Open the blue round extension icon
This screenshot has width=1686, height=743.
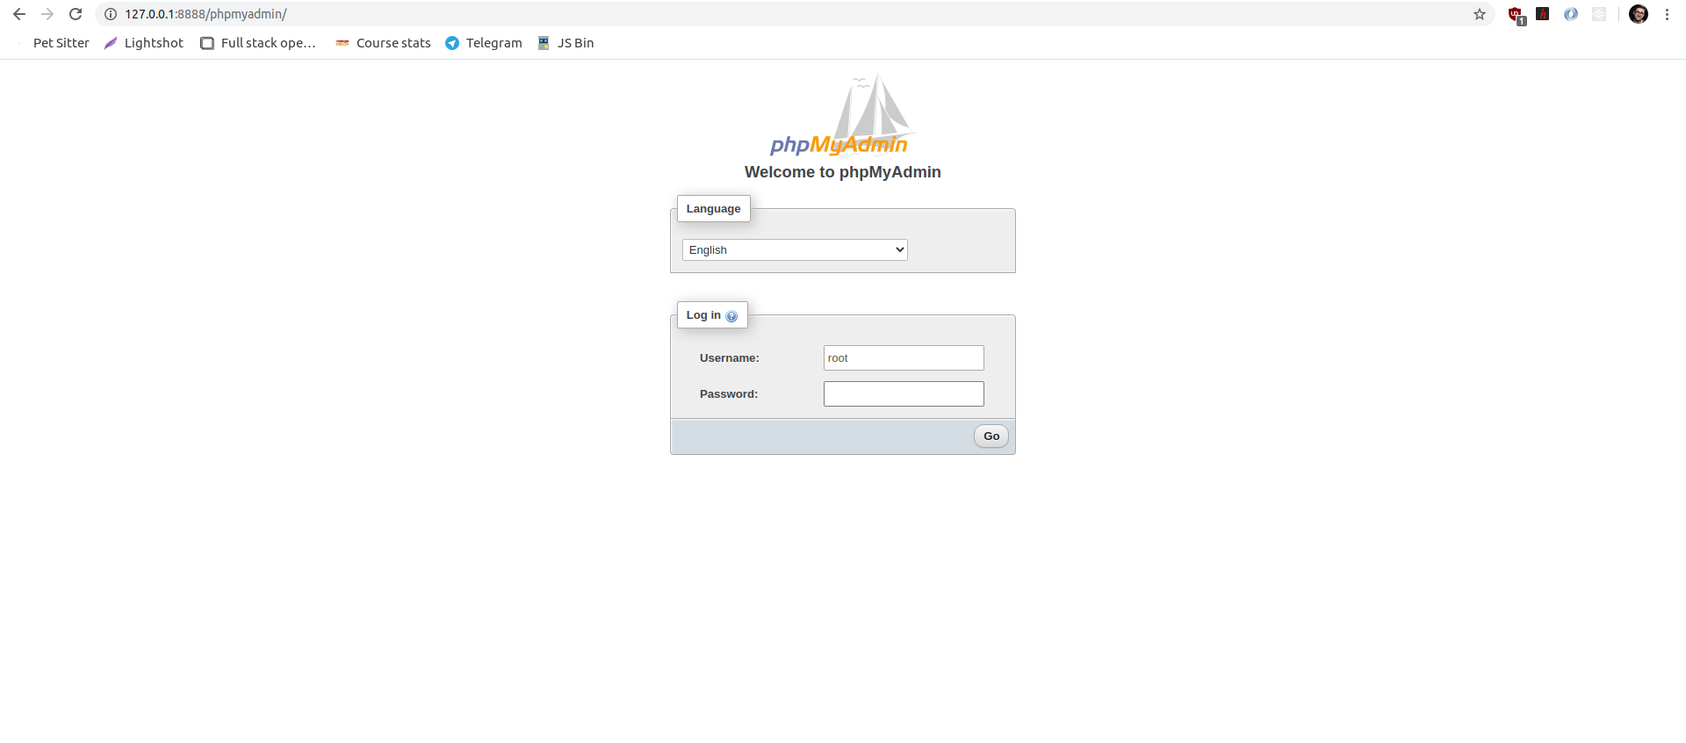[1571, 14]
